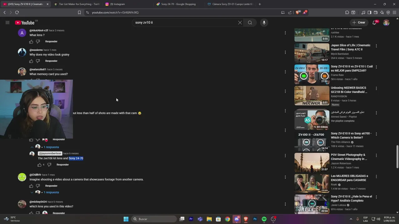399x224 pixels.
Task: Open YouTube notifications bell
Action: click(x=374, y=22)
